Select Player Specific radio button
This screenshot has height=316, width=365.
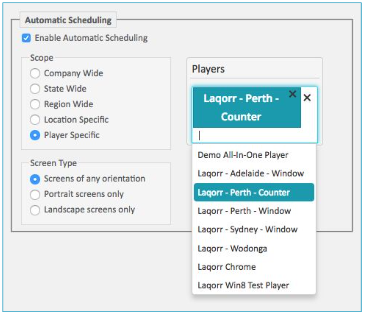tap(35, 135)
